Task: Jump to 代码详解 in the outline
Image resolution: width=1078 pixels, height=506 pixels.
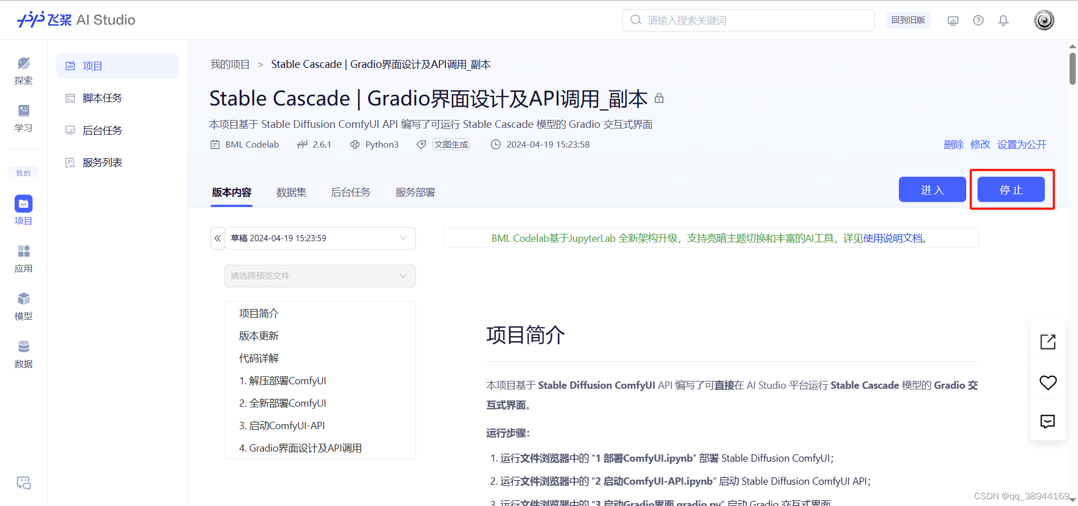Action: coord(259,358)
